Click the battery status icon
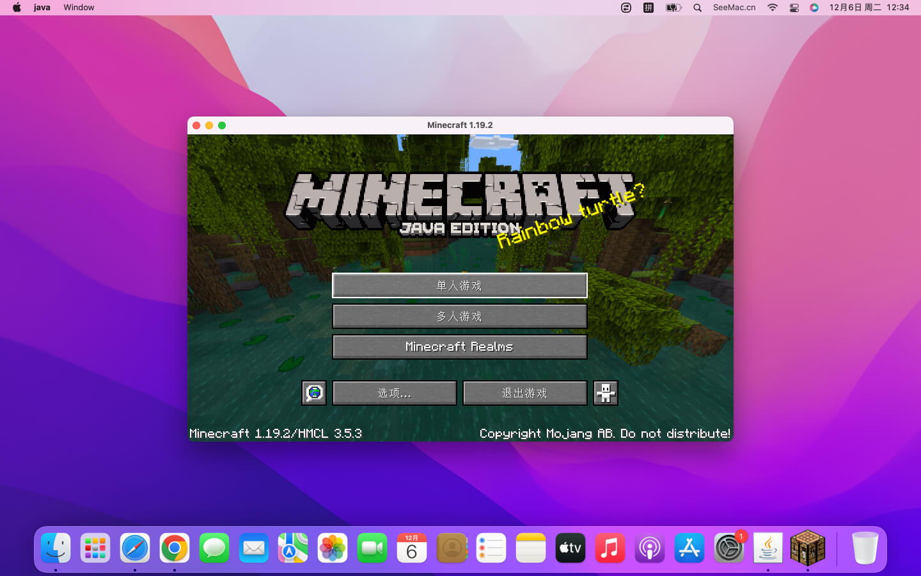 coord(673,8)
